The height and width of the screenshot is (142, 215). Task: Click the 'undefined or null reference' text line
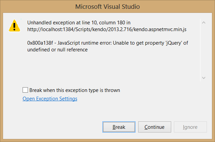click(x=57, y=50)
